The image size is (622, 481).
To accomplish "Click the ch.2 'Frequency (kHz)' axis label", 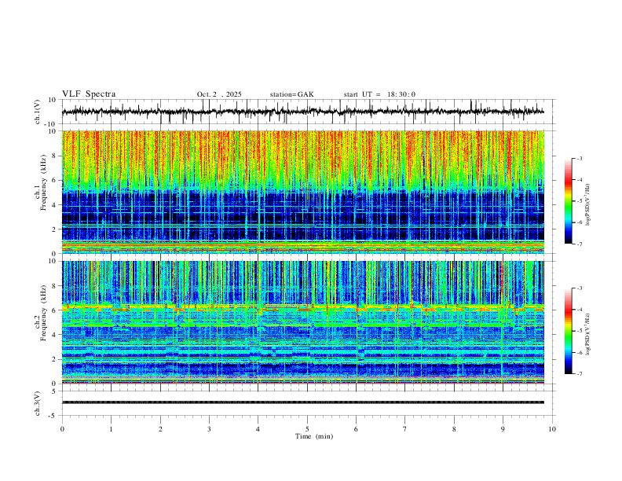I will pyautogui.click(x=43, y=314).
